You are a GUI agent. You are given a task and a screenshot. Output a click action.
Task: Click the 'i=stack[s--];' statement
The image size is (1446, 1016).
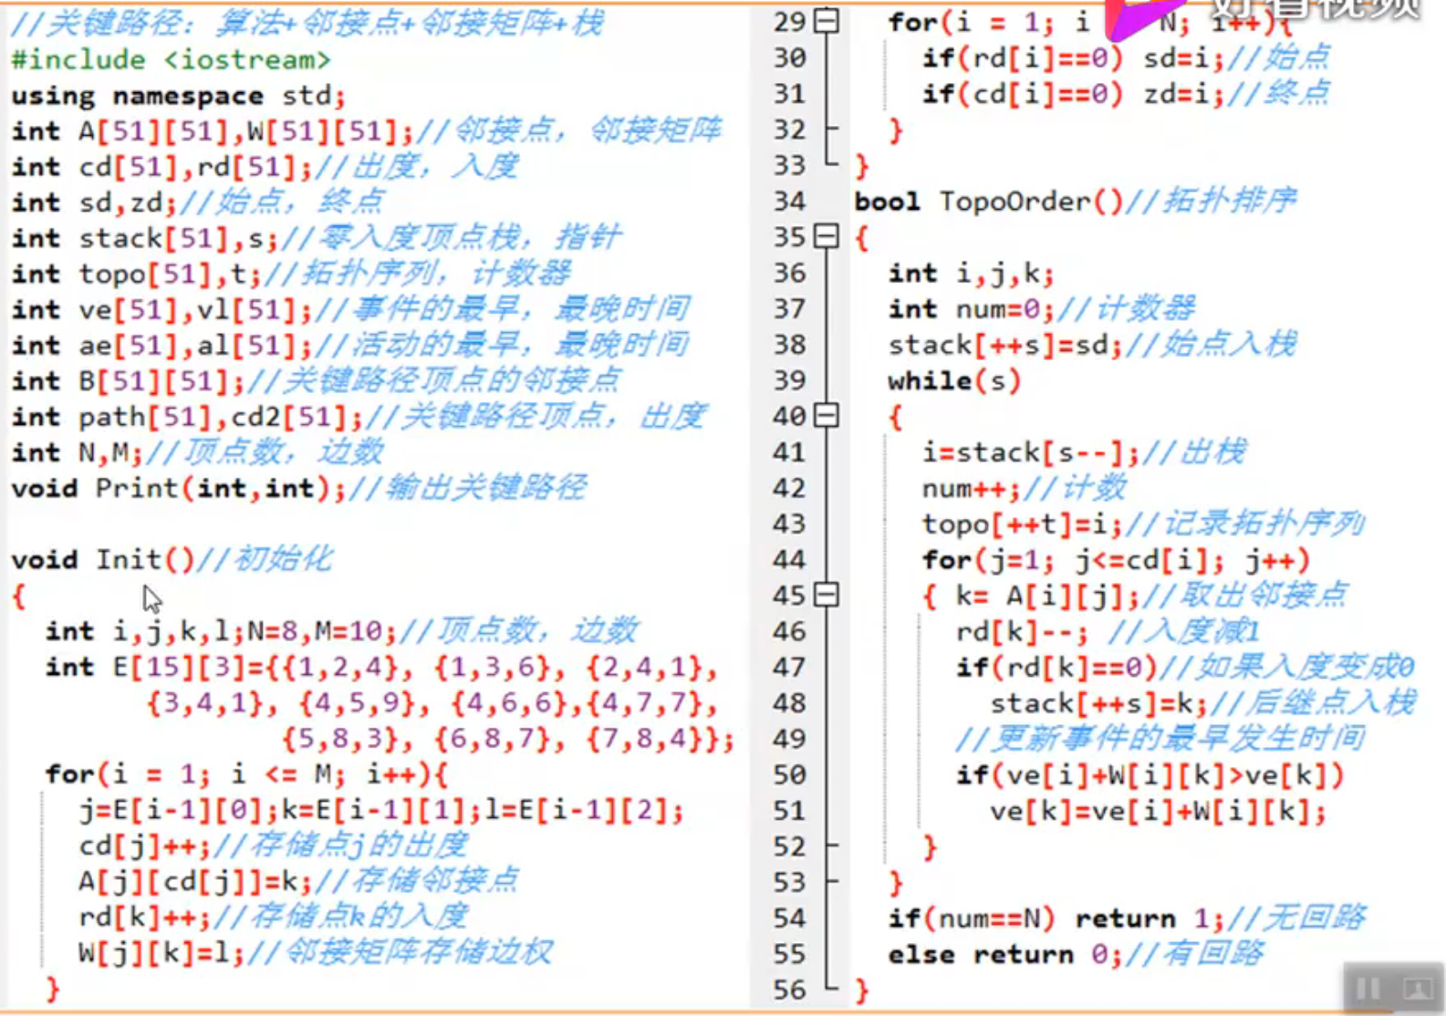tap(1031, 452)
